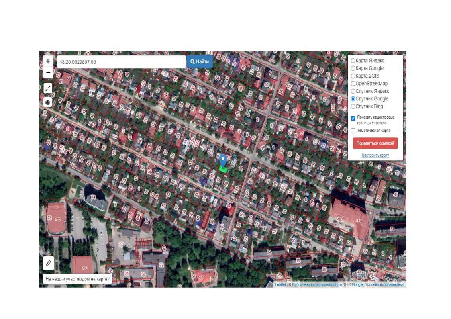The width and height of the screenshot is (451, 319).
Task: Select Спутник Яндекс satellite layer
Action: click(x=353, y=91)
